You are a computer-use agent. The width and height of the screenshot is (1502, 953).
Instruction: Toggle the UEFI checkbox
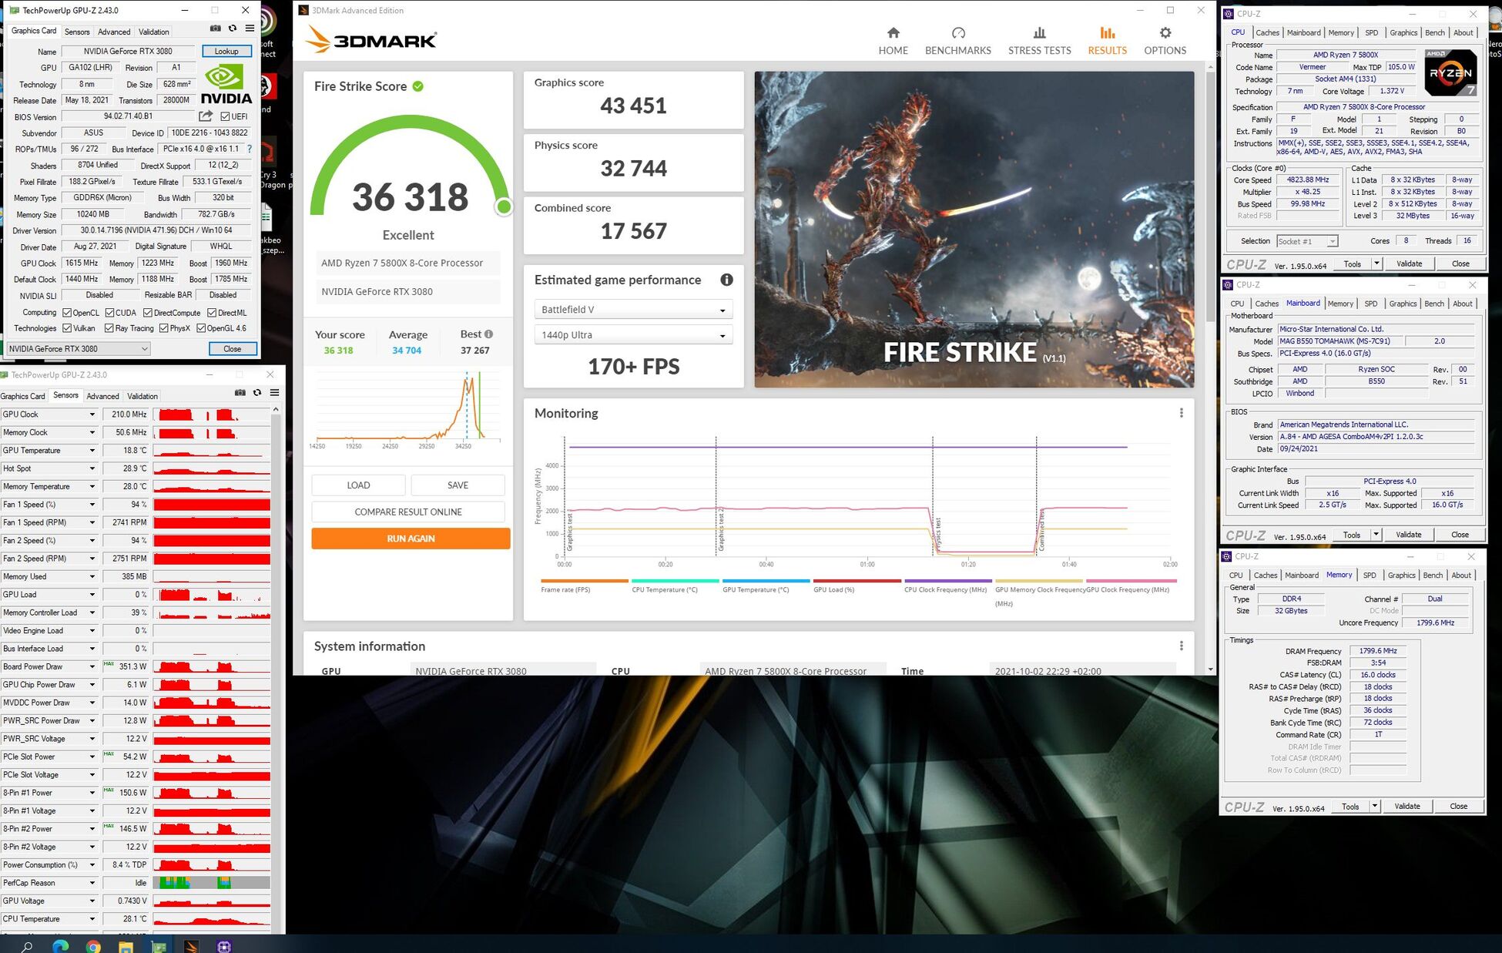click(x=225, y=117)
